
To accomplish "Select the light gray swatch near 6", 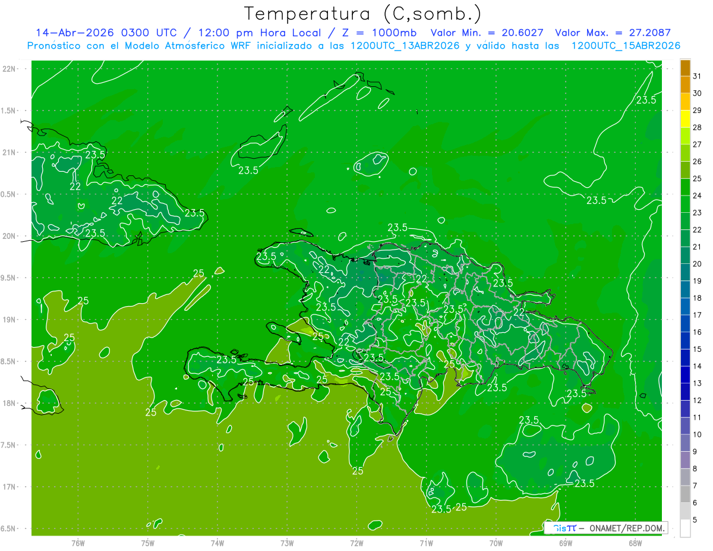I will pyautogui.click(x=685, y=511).
